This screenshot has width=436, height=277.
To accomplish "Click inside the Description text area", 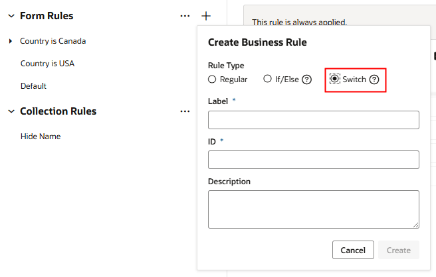I will click(313, 209).
